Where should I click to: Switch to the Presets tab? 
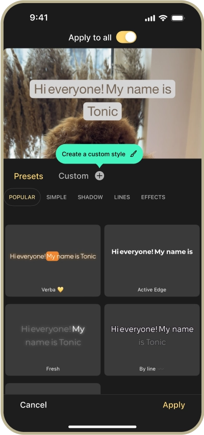coord(29,176)
